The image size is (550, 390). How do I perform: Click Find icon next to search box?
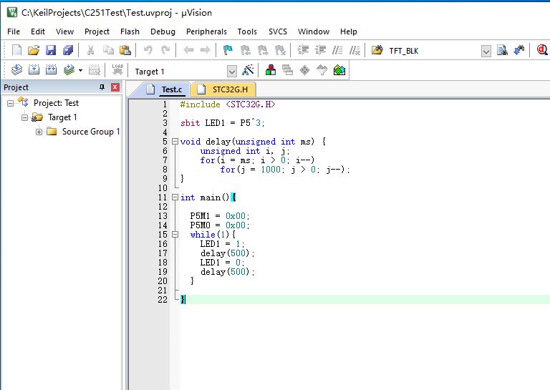coord(502,51)
